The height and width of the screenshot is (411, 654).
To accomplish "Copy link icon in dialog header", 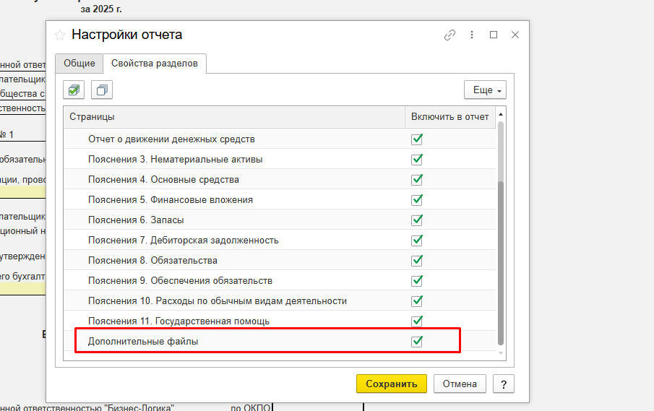I will (x=449, y=35).
